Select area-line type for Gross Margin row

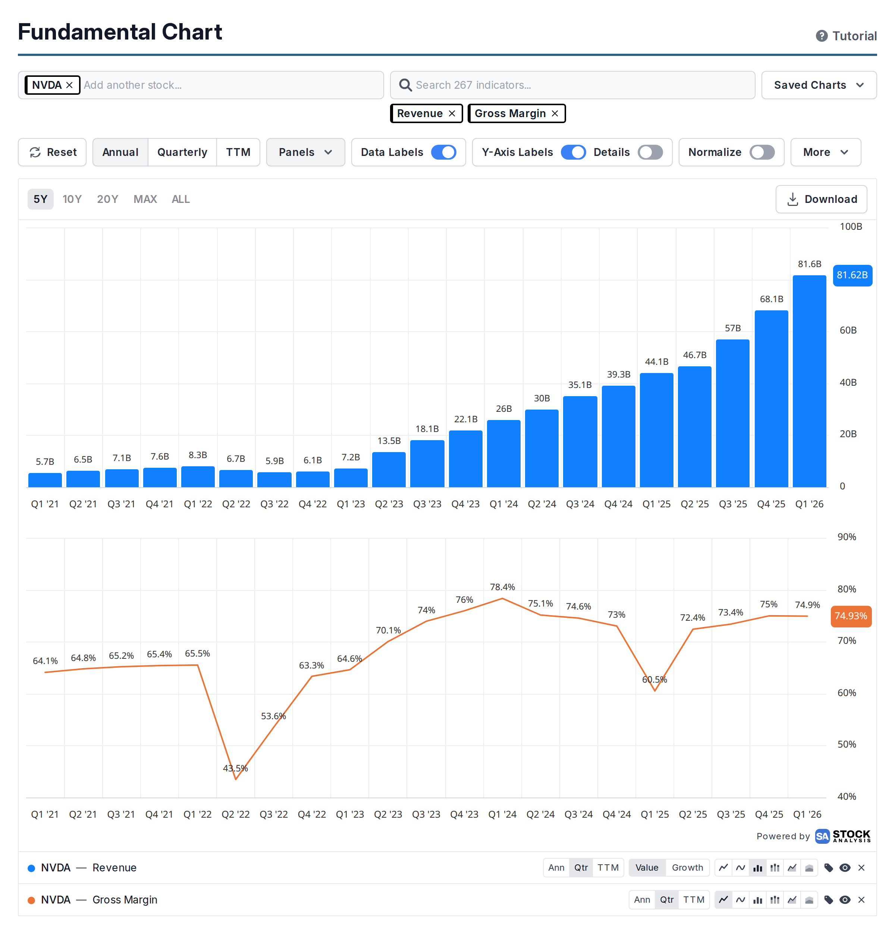coord(792,900)
